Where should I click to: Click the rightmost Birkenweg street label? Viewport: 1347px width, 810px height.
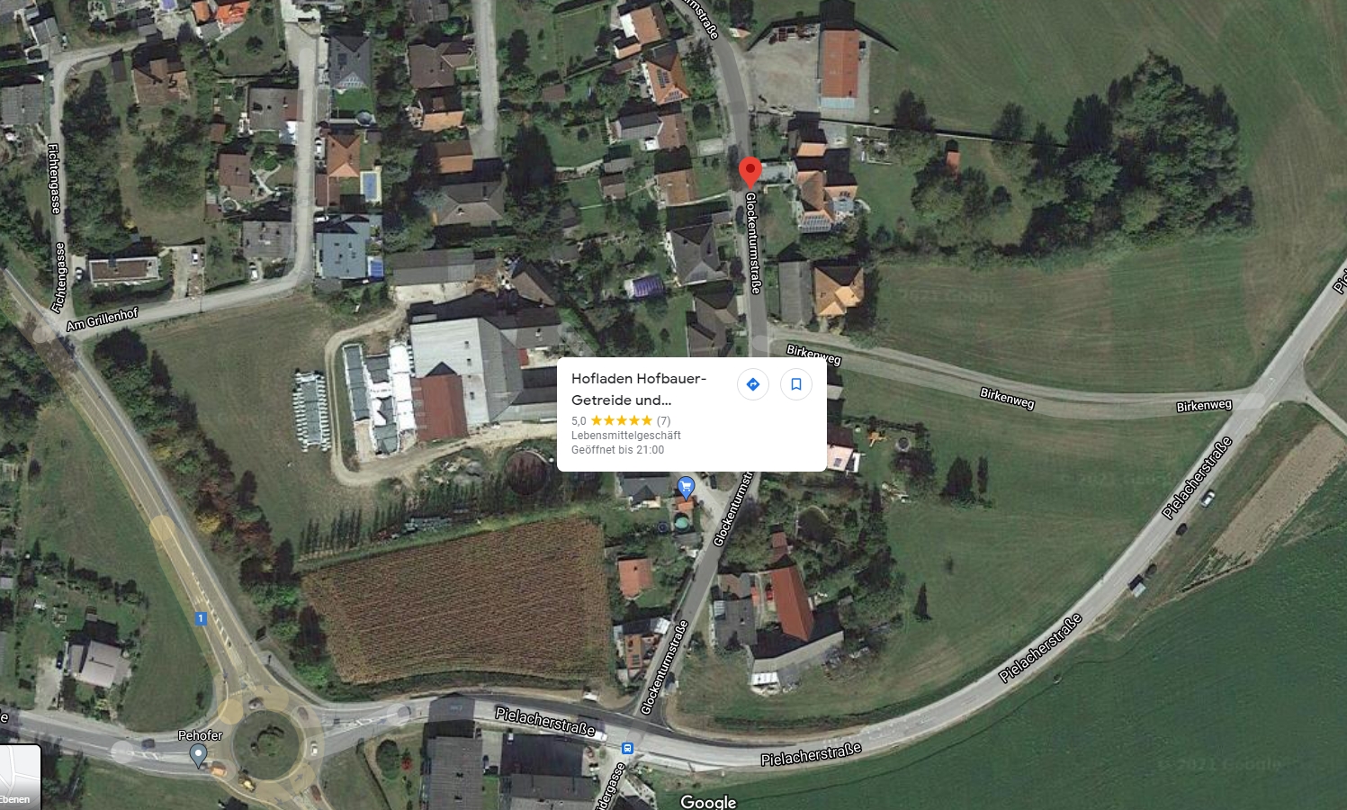coord(1204,406)
